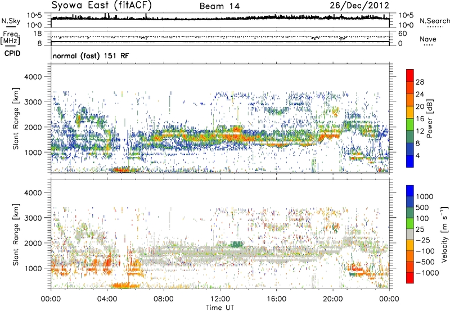Click the 'Freq. [MHz]' axis label

click(10, 38)
